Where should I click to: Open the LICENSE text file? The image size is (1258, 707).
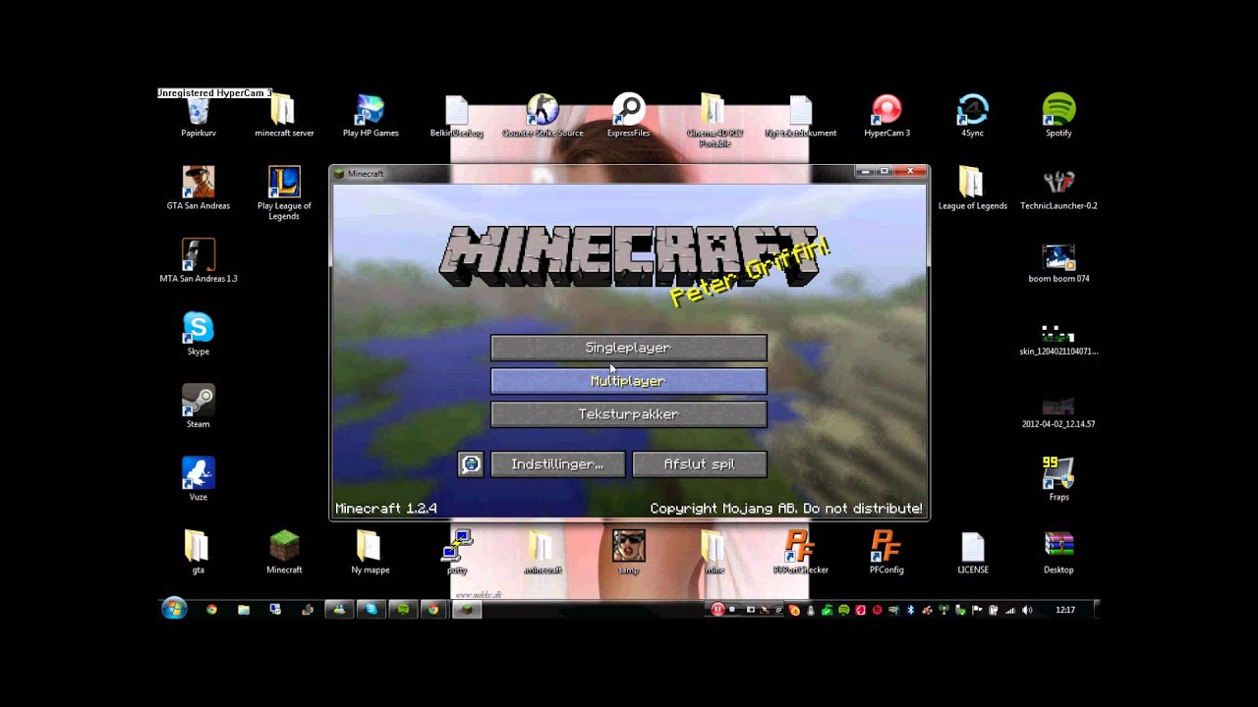click(973, 552)
